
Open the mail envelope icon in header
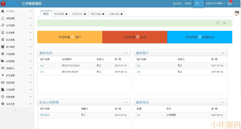point(230,3)
